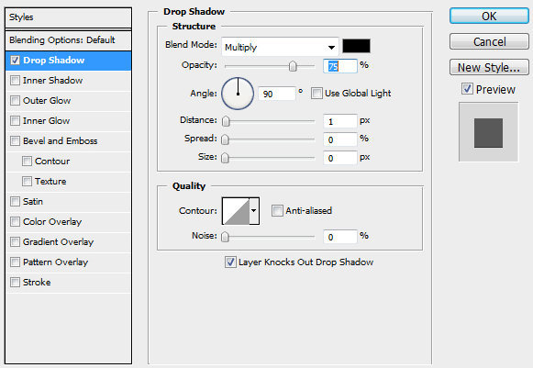Enable the Inner Glow checkbox
The image size is (533, 368).
click(15, 120)
